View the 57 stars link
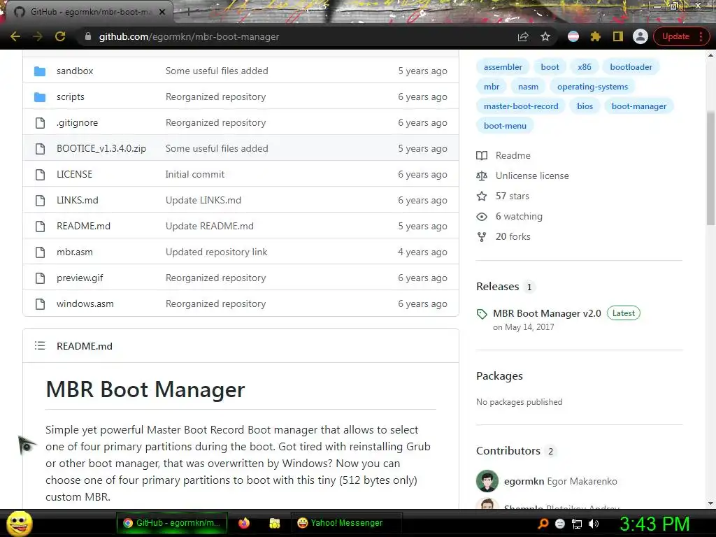Viewport: 716px width, 537px height. click(513, 196)
